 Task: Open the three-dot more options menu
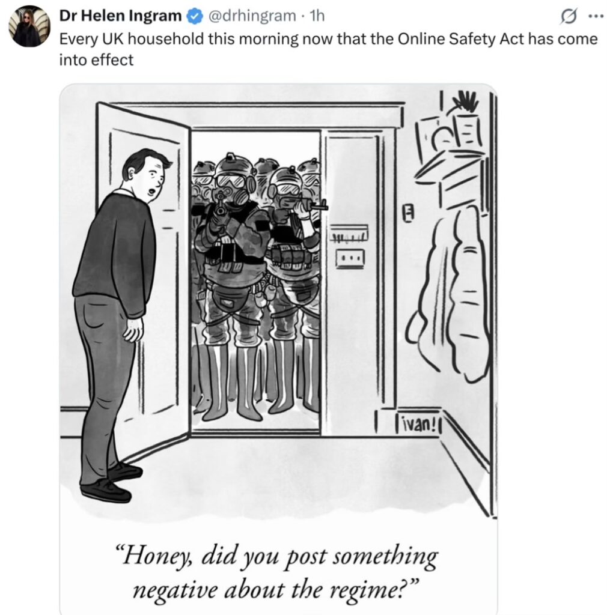595,16
